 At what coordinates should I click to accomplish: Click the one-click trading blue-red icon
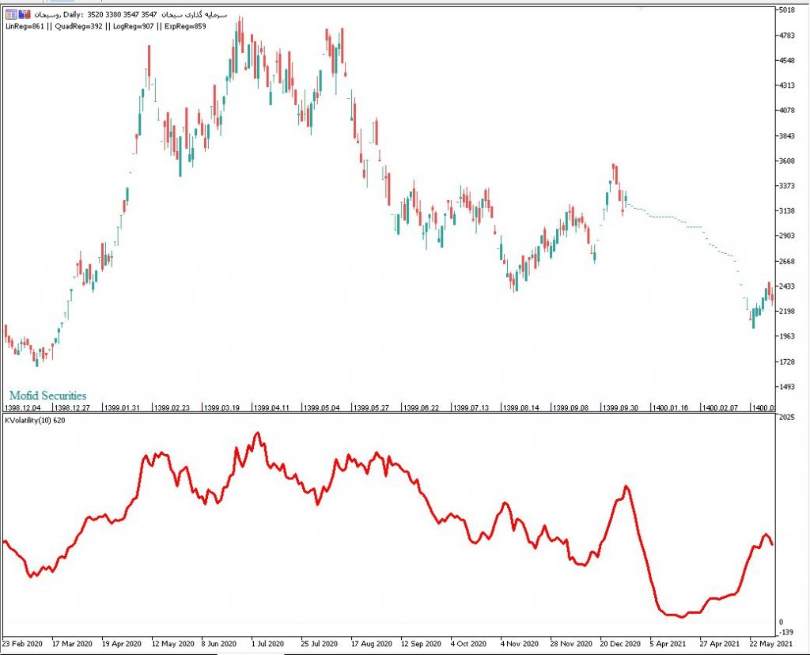point(25,14)
